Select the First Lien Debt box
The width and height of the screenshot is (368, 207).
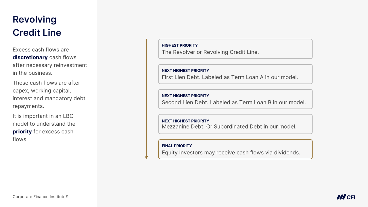235,74
